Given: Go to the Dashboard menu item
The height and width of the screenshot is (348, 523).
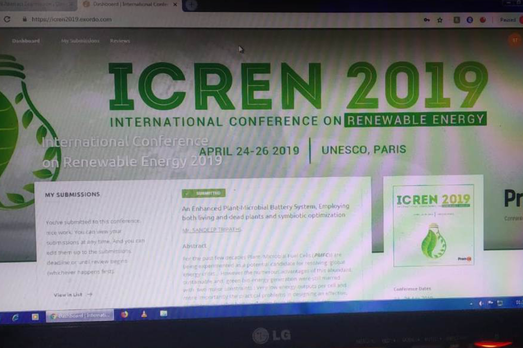Looking at the screenshot, I should 26,41.
